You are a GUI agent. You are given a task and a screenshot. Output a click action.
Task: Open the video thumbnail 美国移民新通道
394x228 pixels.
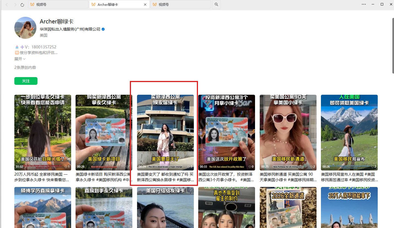tap(288, 132)
